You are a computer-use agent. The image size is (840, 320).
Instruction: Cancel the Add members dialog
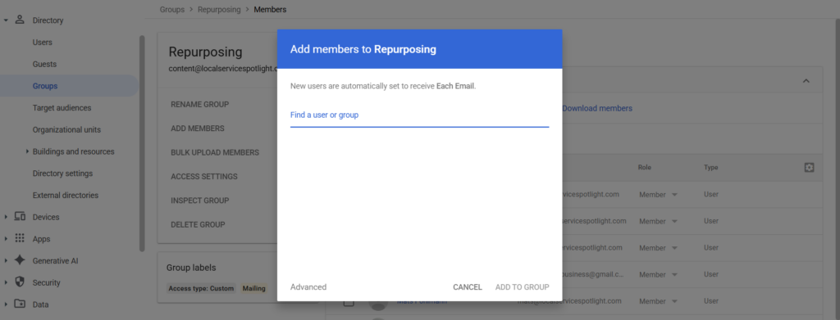(467, 287)
